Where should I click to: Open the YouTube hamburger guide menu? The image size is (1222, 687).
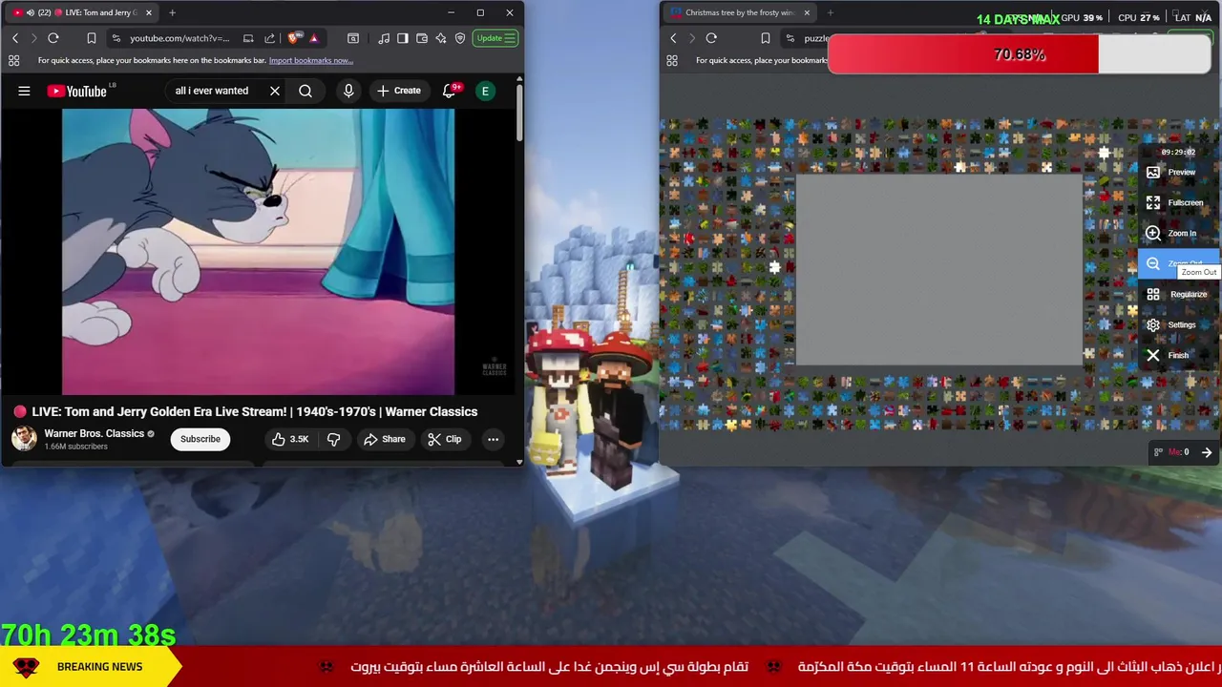pyautogui.click(x=24, y=91)
